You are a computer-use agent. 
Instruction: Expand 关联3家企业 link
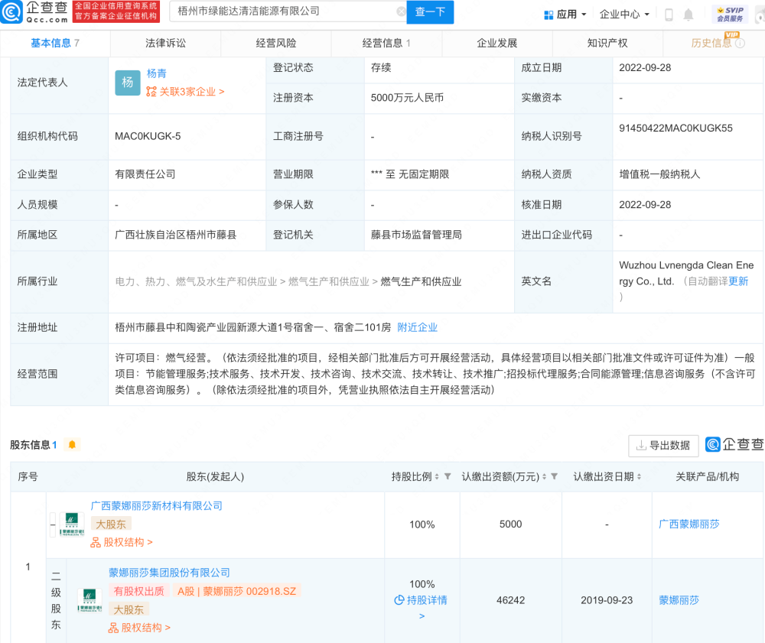coord(185,92)
